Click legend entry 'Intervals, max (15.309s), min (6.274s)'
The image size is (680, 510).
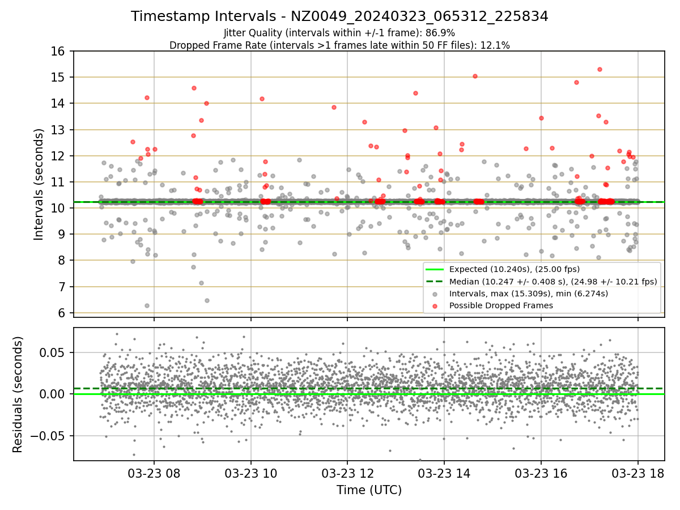click(529, 294)
